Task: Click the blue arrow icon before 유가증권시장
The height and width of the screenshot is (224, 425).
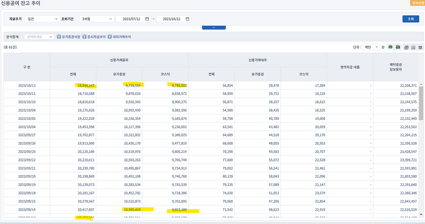Action: click(x=59, y=37)
